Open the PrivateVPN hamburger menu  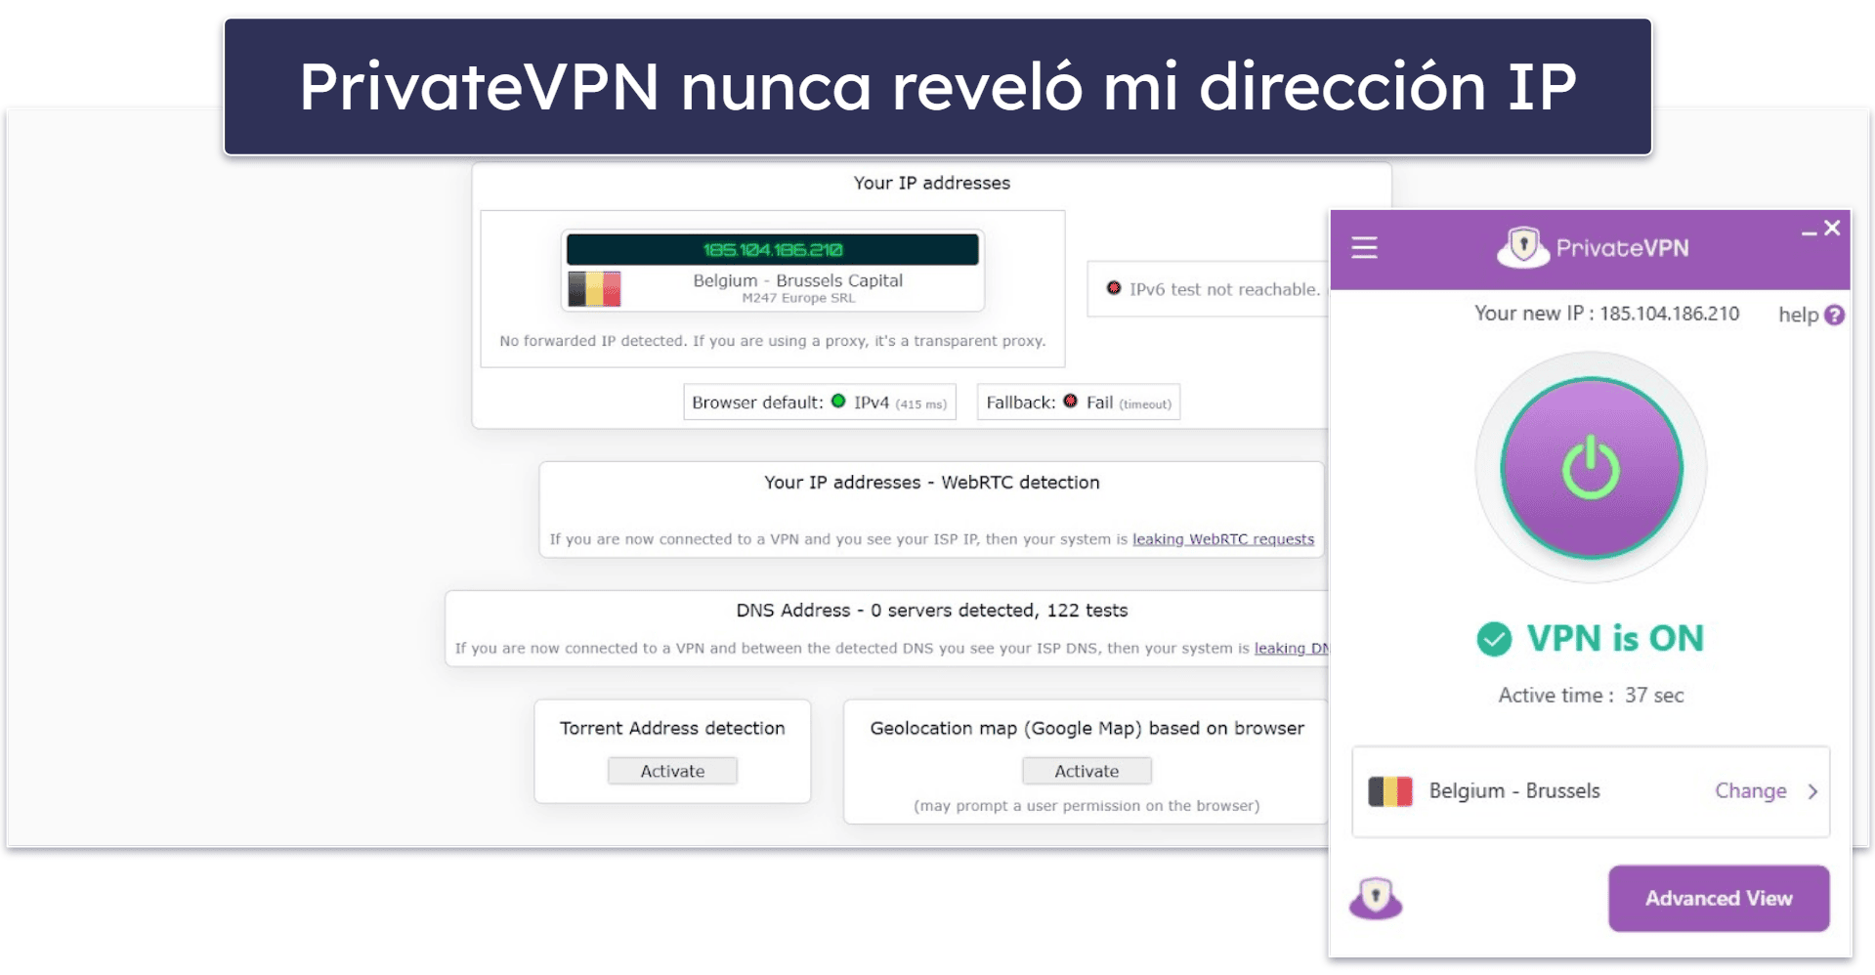(x=1364, y=247)
